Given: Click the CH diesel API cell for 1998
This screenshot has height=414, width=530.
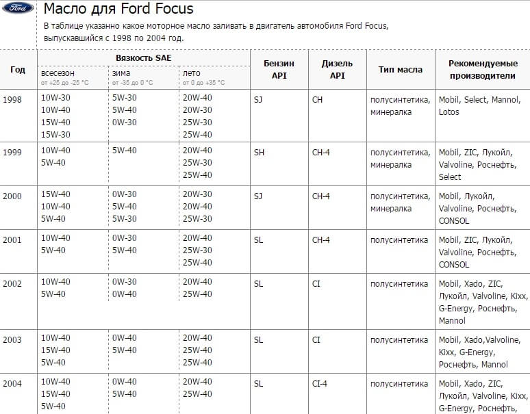Looking at the screenshot, I should point(317,99).
